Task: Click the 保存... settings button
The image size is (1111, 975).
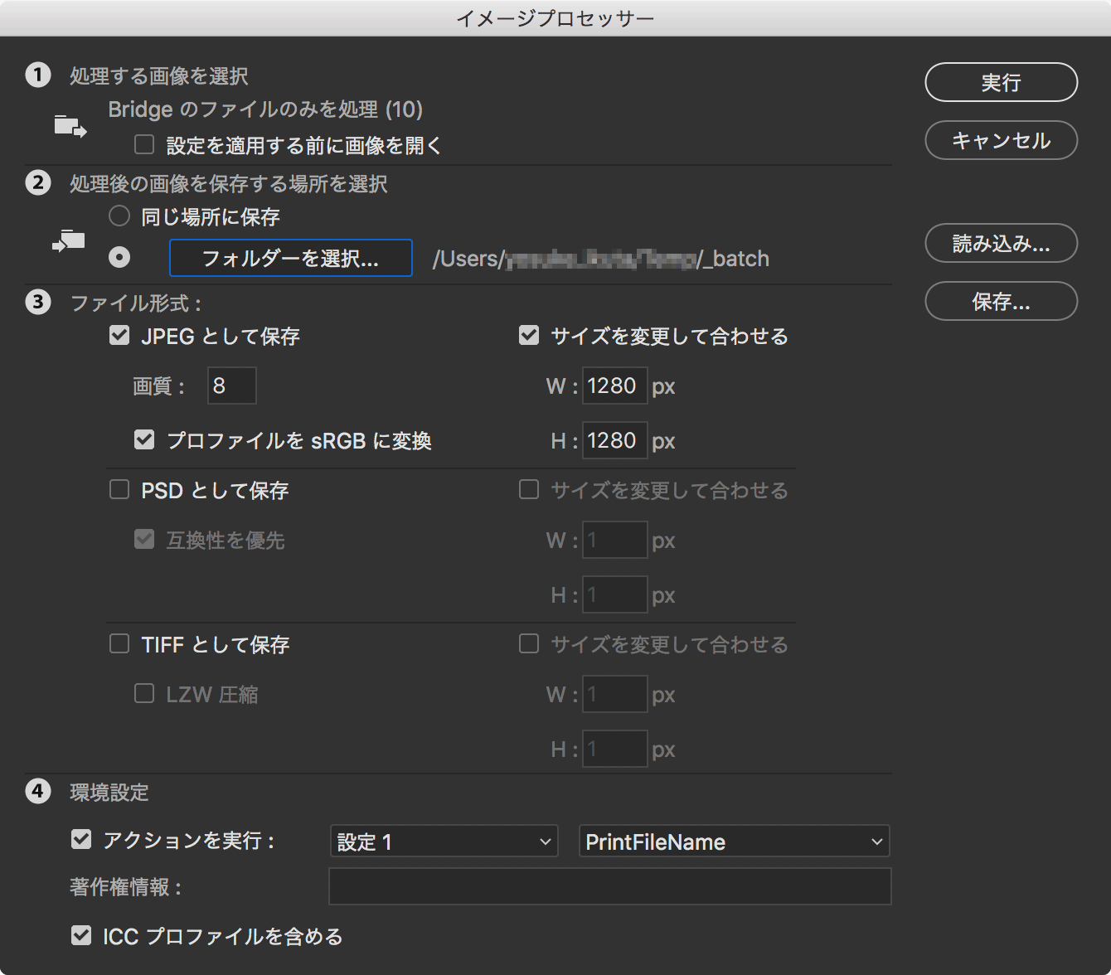Action: [x=1001, y=301]
